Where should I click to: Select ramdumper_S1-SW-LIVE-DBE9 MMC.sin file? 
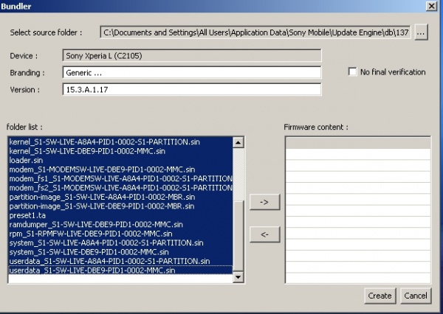coord(120,224)
